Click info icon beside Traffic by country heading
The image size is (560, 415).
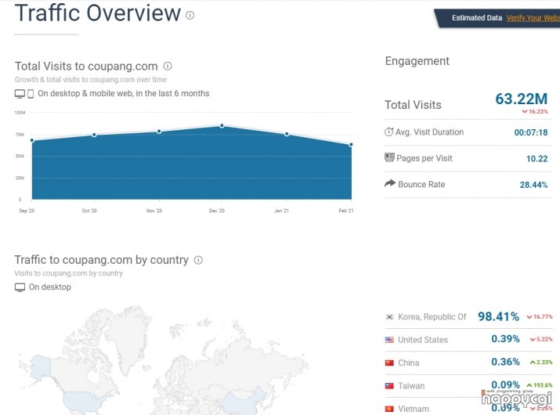pyautogui.click(x=198, y=260)
